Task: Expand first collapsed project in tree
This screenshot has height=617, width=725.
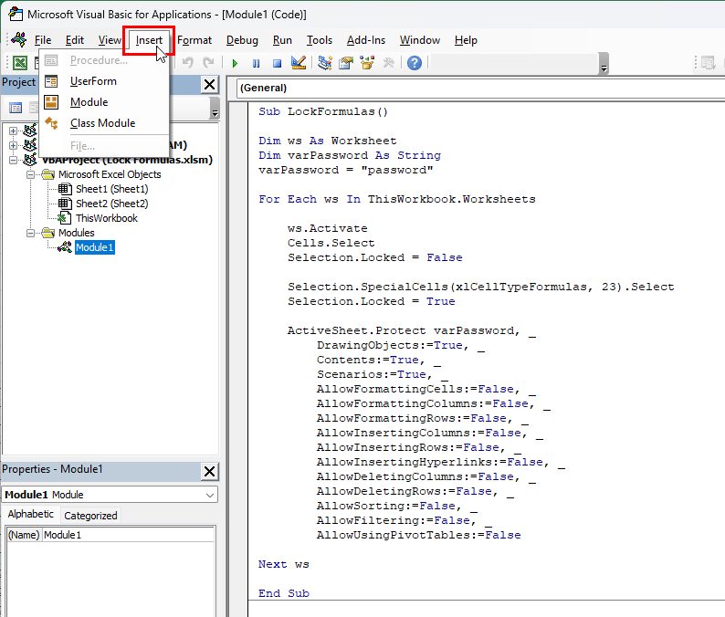Action: tap(13, 131)
